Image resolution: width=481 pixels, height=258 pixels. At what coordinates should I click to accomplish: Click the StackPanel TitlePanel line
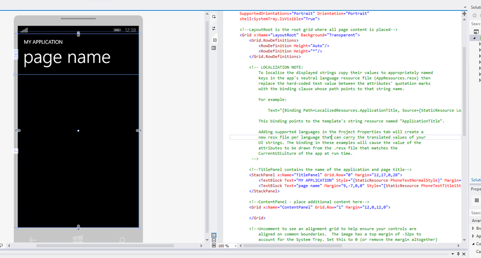326,175
